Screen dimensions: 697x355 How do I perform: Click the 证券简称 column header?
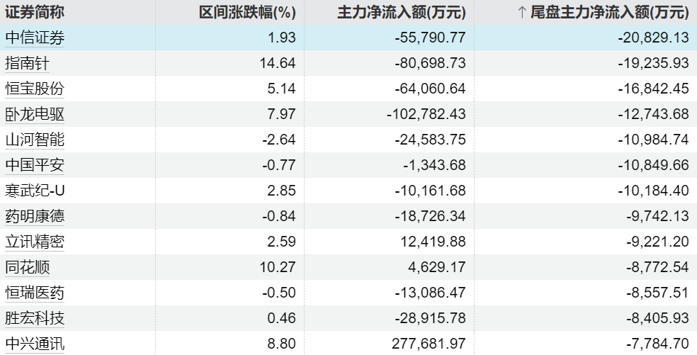pos(35,13)
